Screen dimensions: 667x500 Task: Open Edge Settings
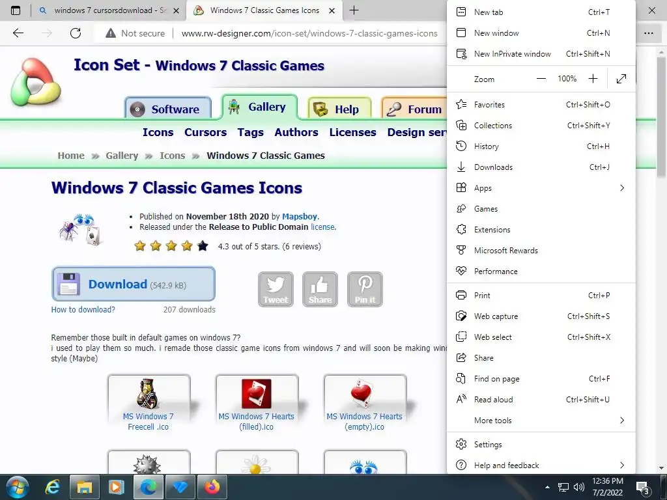tap(541, 445)
